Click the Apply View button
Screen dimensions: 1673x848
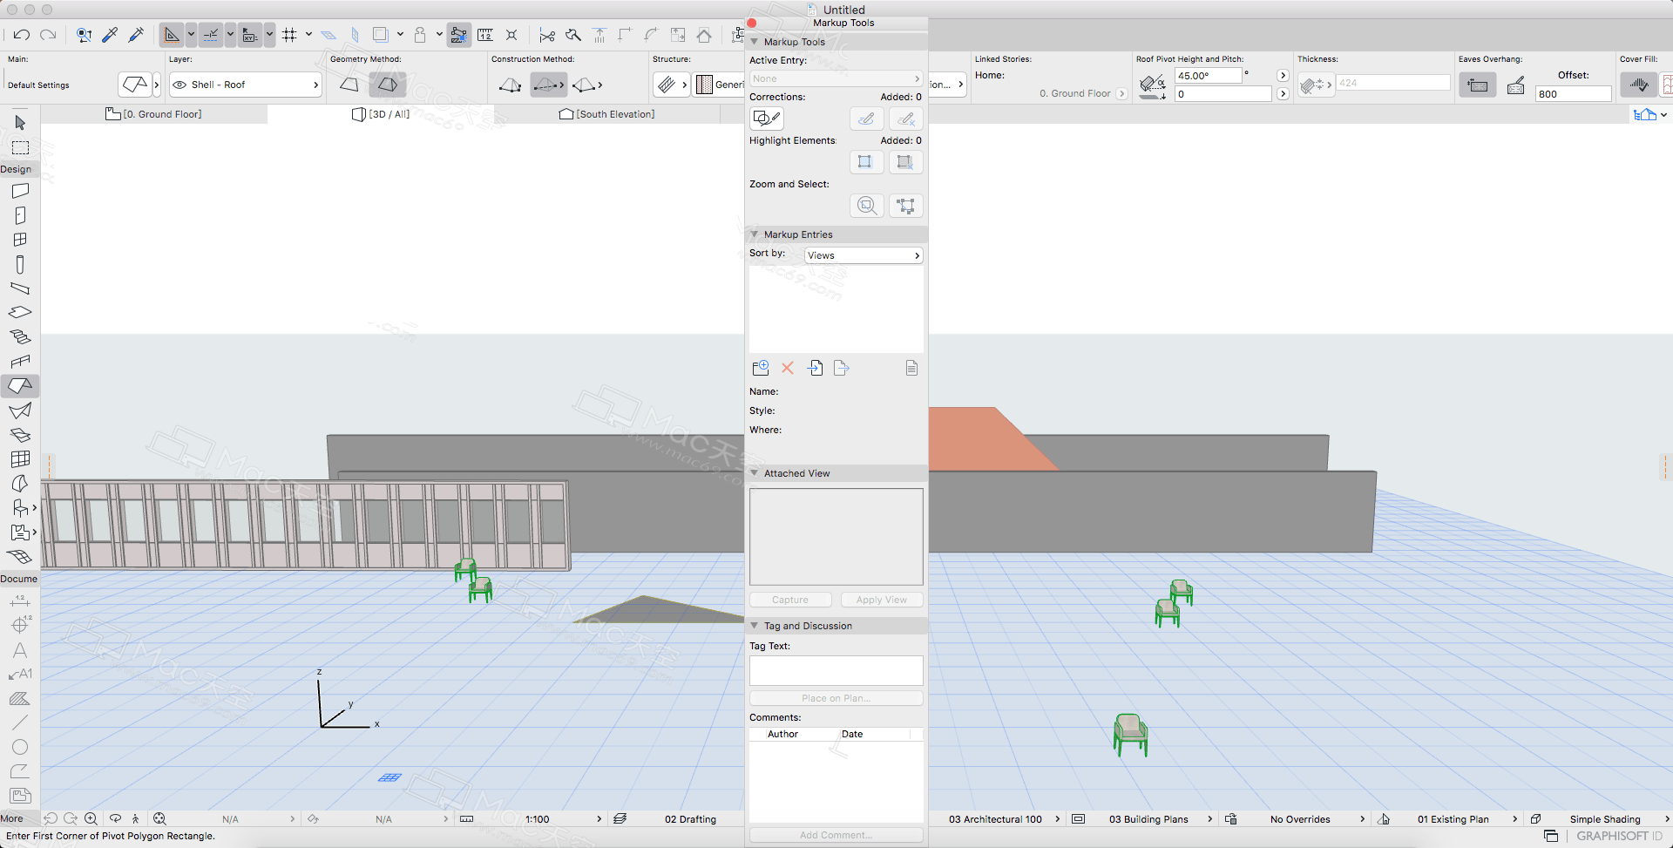click(882, 600)
